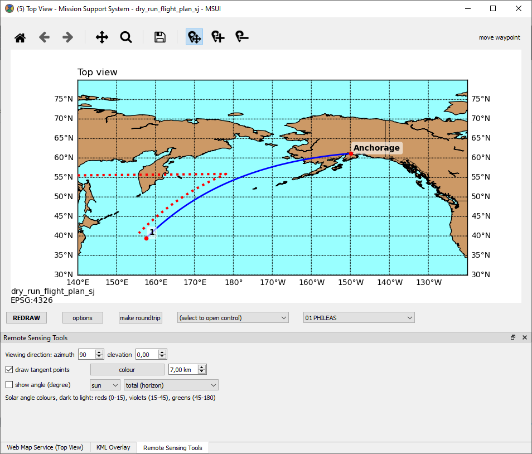Select the forward navigation arrow
Screen dimensions: 532x454
pos(67,37)
